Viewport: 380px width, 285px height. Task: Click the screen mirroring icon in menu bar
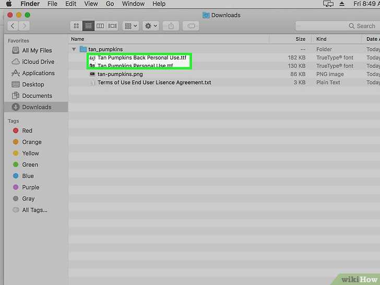pos(328,4)
